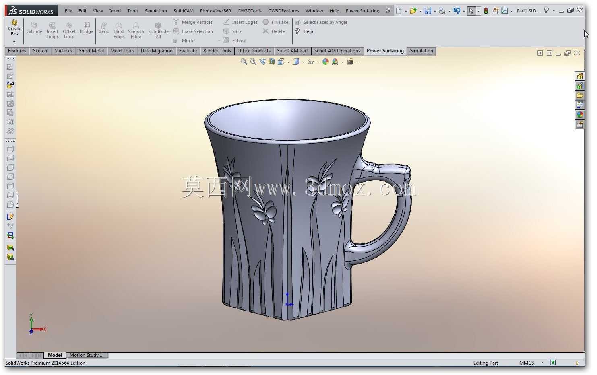
Task: Switch to the Sheet Metal tab
Action: click(x=91, y=51)
